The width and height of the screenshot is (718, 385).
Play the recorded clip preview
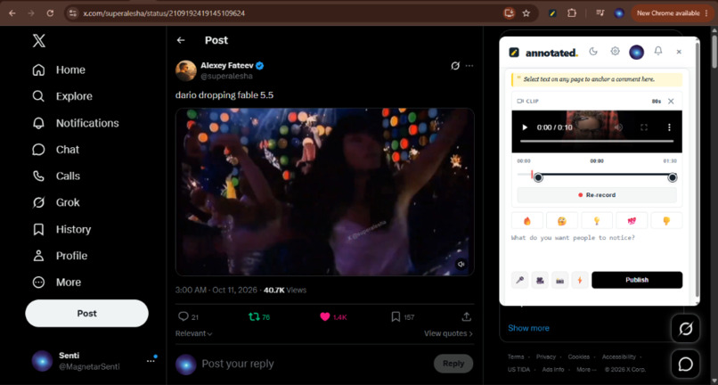pos(525,127)
